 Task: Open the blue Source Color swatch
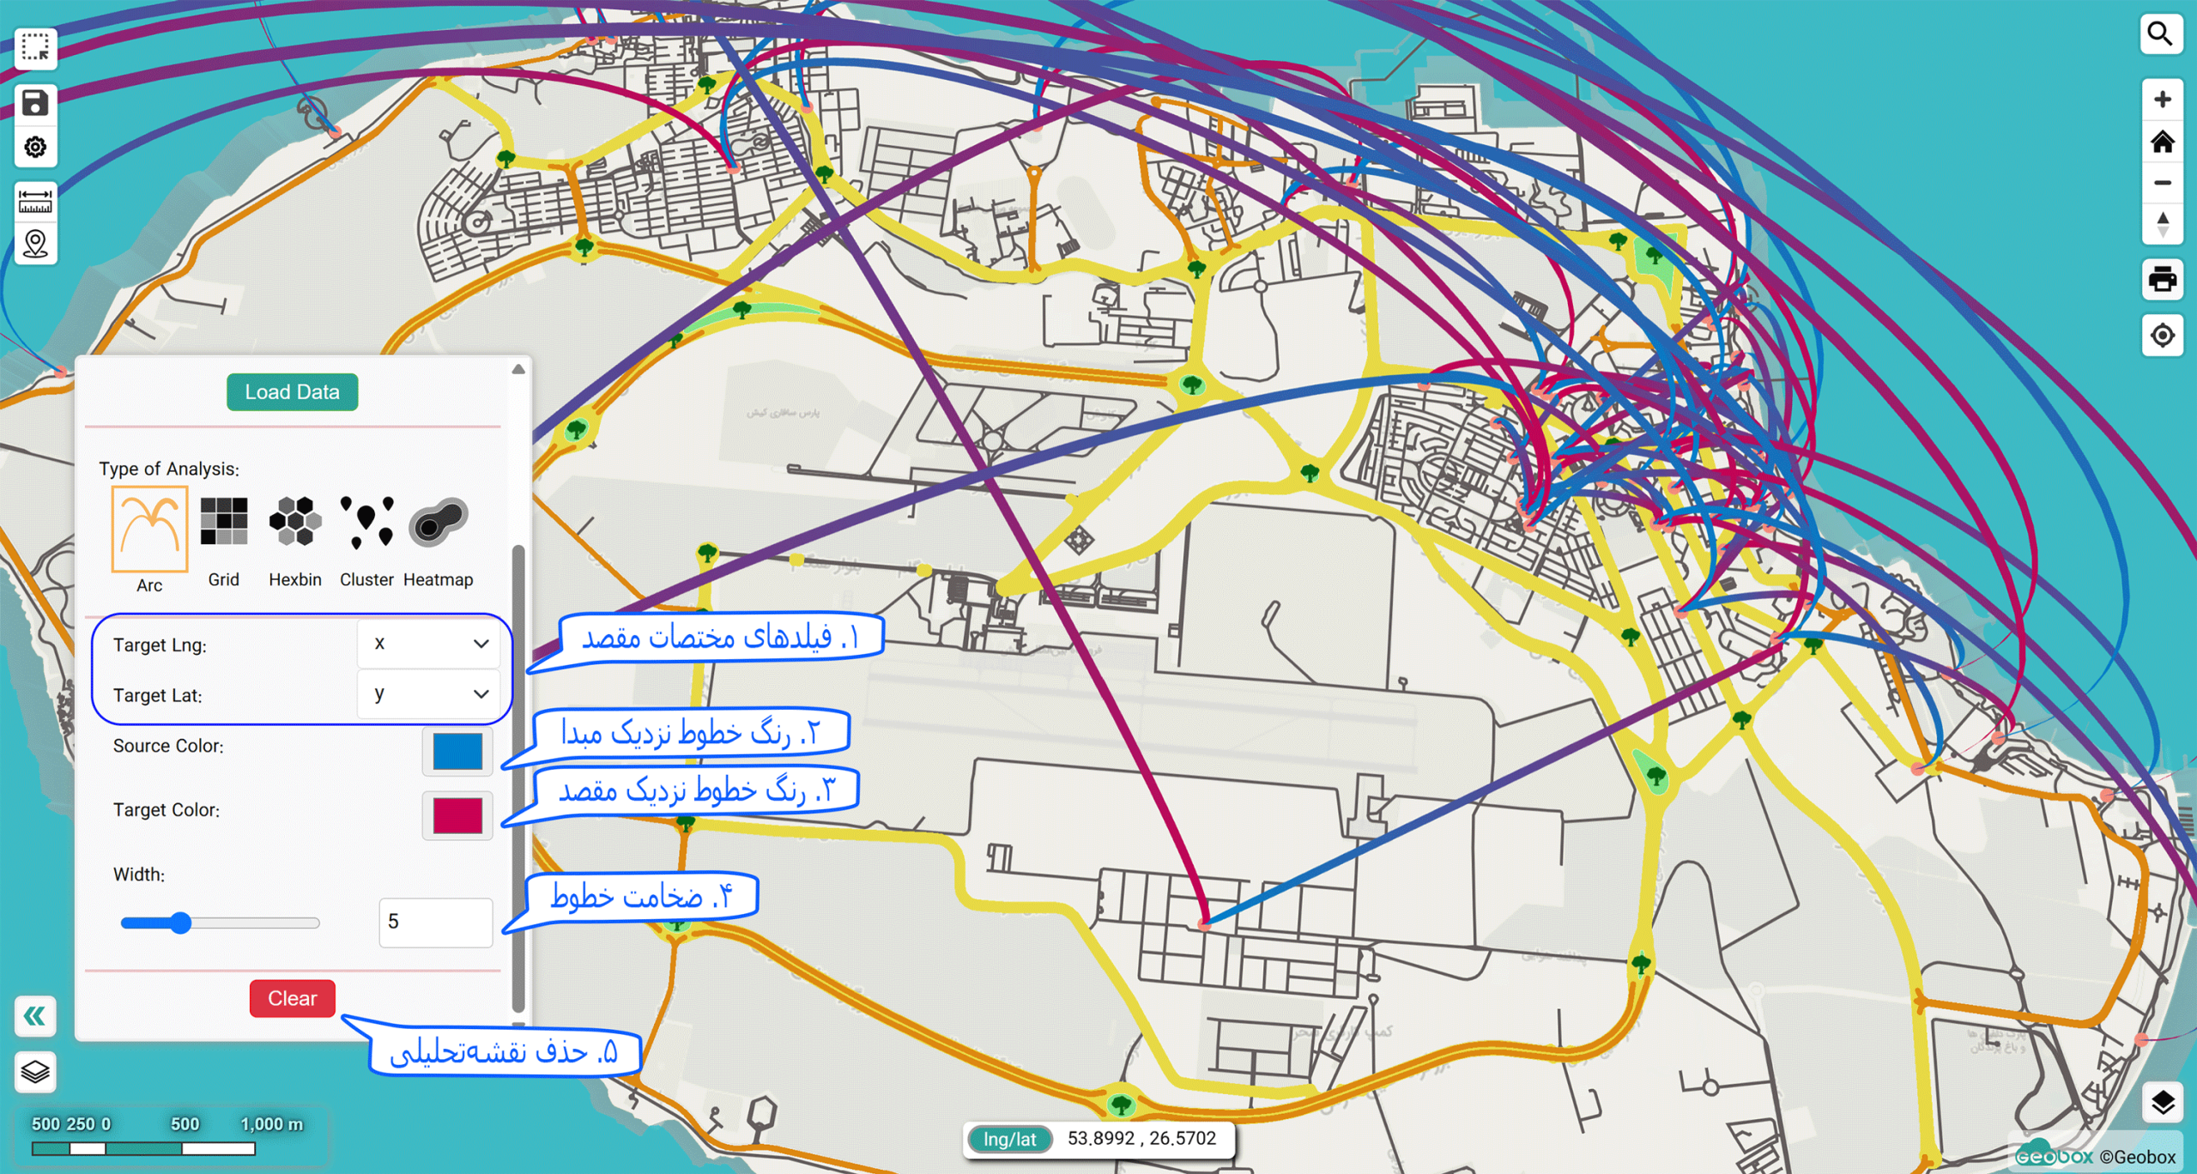[x=457, y=752]
